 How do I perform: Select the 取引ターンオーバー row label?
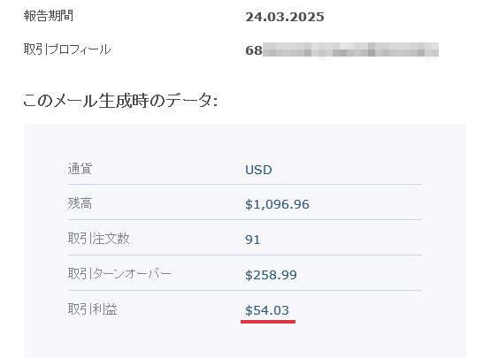pyautogui.click(x=119, y=273)
